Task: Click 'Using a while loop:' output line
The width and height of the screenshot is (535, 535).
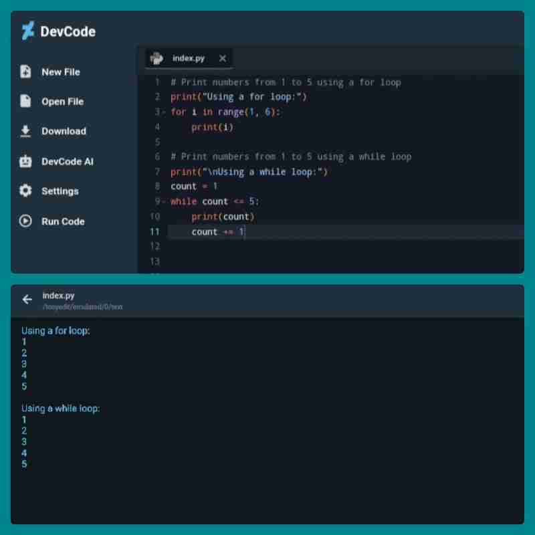Action: click(x=61, y=409)
